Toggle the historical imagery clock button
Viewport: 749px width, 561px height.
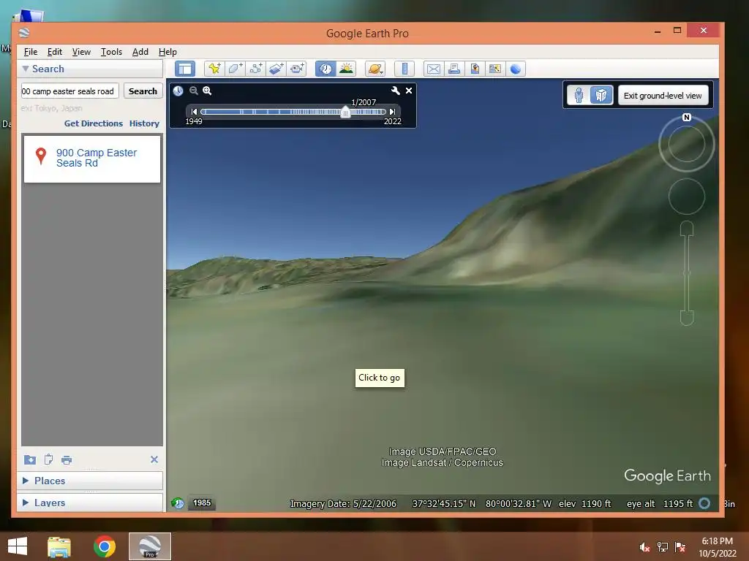(x=325, y=69)
